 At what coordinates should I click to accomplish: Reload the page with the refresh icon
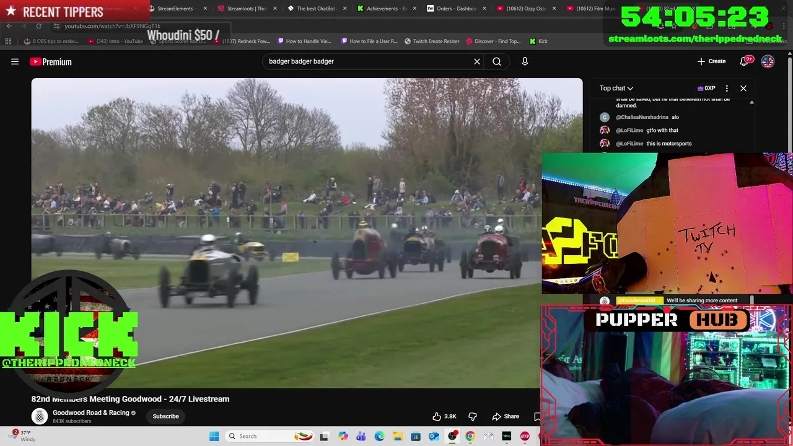[38, 26]
